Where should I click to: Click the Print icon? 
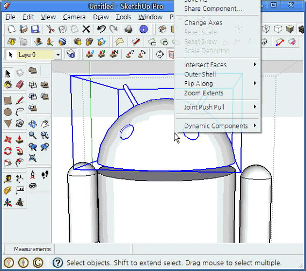(x=129, y=30)
